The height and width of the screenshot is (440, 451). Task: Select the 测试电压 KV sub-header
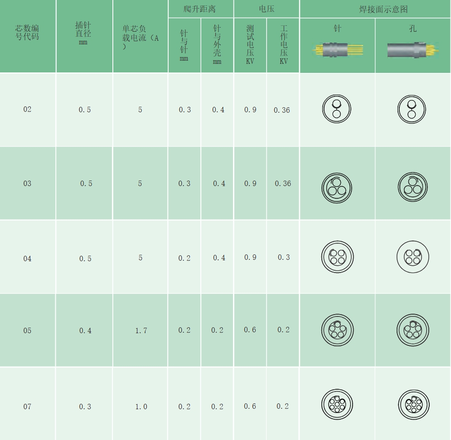coord(250,45)
